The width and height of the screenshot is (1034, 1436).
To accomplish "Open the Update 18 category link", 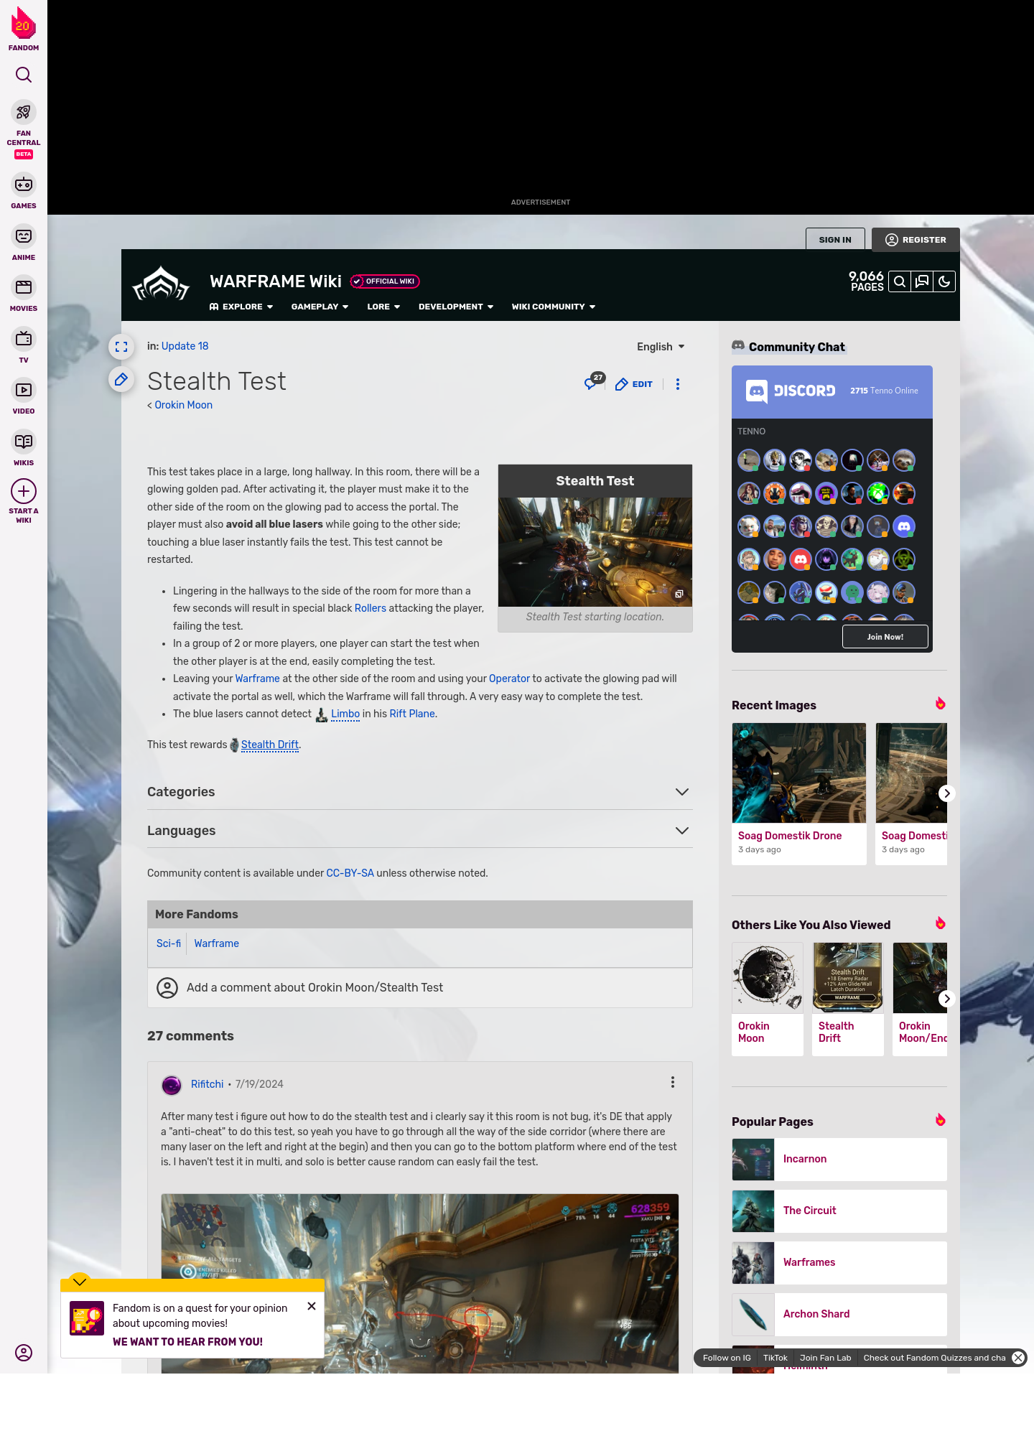I will pos(185,346).
